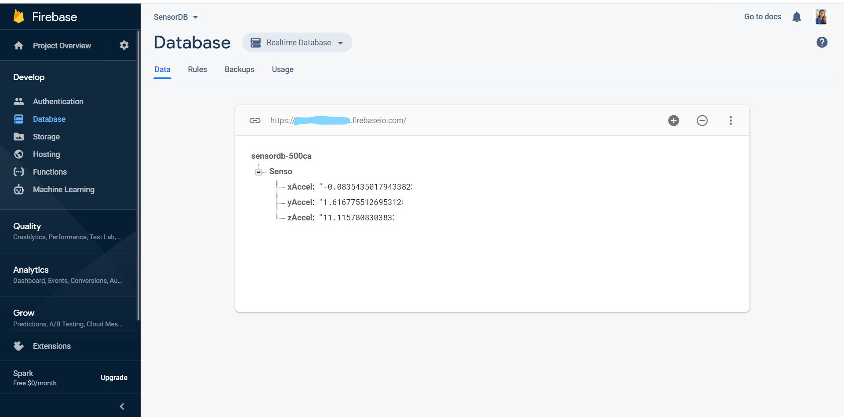This screenshot has width=844, height=417.
Task: Select the xAccel key
Action: tap(301, 187)
